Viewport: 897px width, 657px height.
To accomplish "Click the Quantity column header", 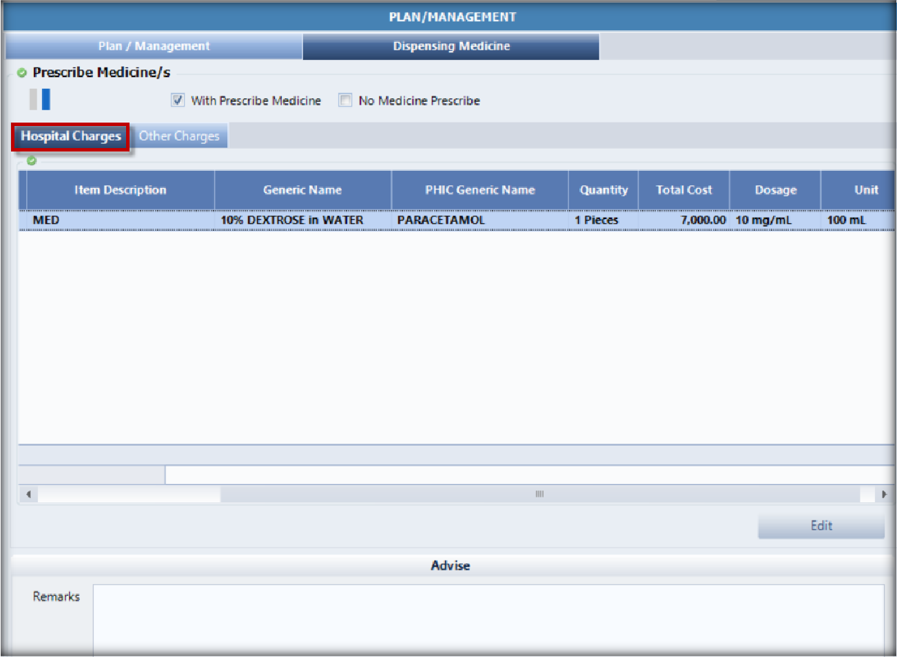I will pos(604,190).
